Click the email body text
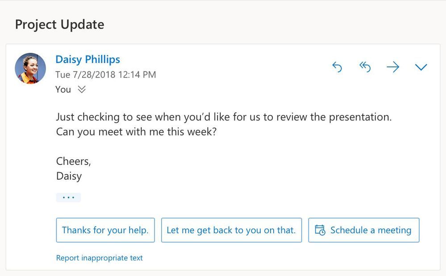 pyautogui.click(x=223, y=124)
